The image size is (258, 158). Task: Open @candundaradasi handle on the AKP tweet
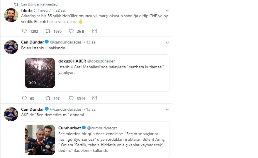[x=66, y=109]
